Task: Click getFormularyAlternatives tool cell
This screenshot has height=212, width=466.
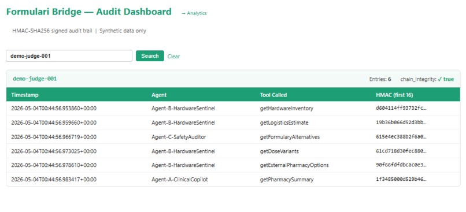Action: (290, 137)
